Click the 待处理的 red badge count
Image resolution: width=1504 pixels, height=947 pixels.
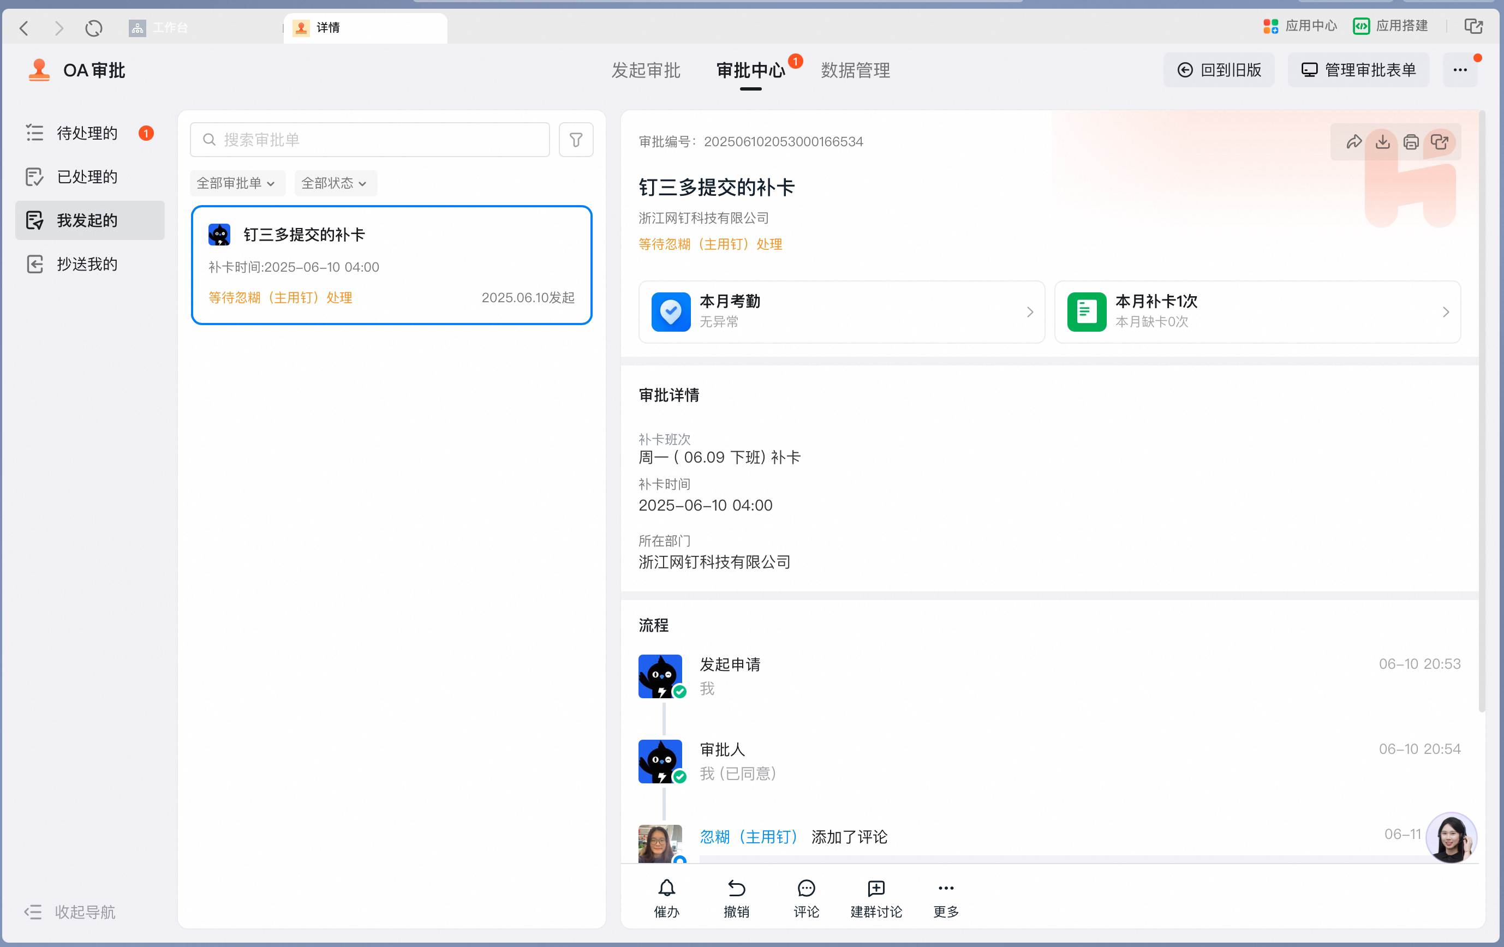[x=146, y=133]
